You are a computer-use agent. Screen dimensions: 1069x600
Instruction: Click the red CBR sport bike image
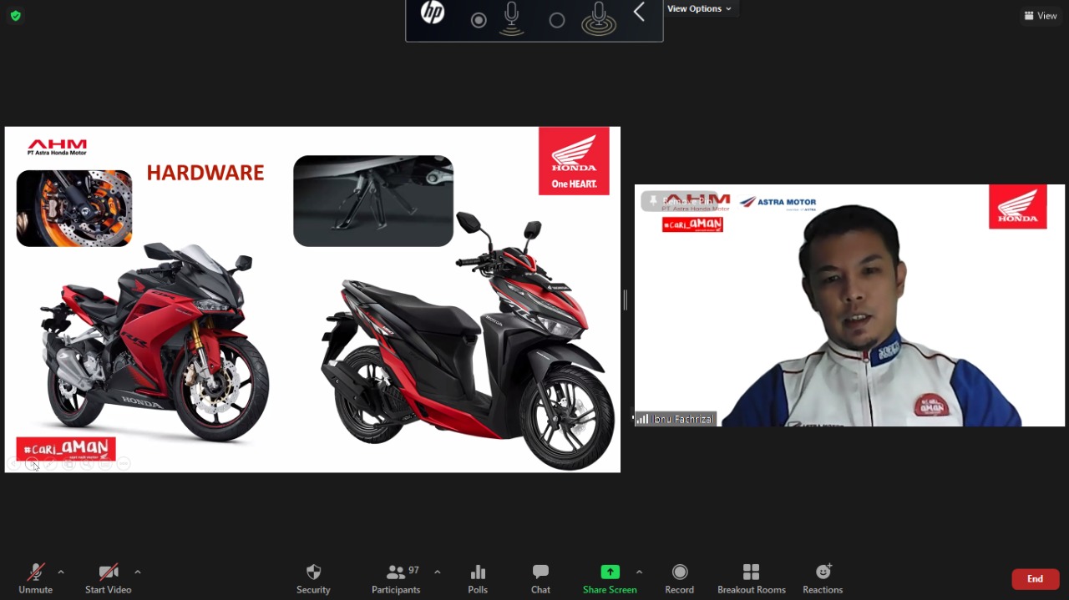(155, 342)
